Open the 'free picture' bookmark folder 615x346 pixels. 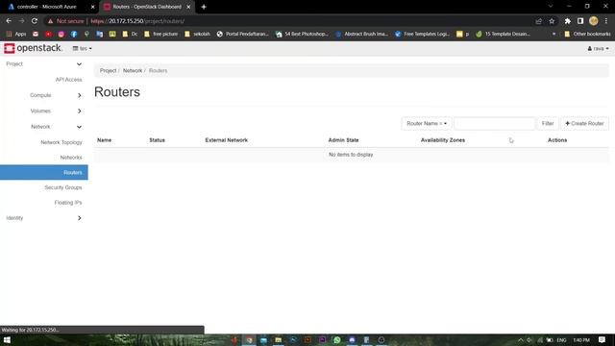coord(160,35)
